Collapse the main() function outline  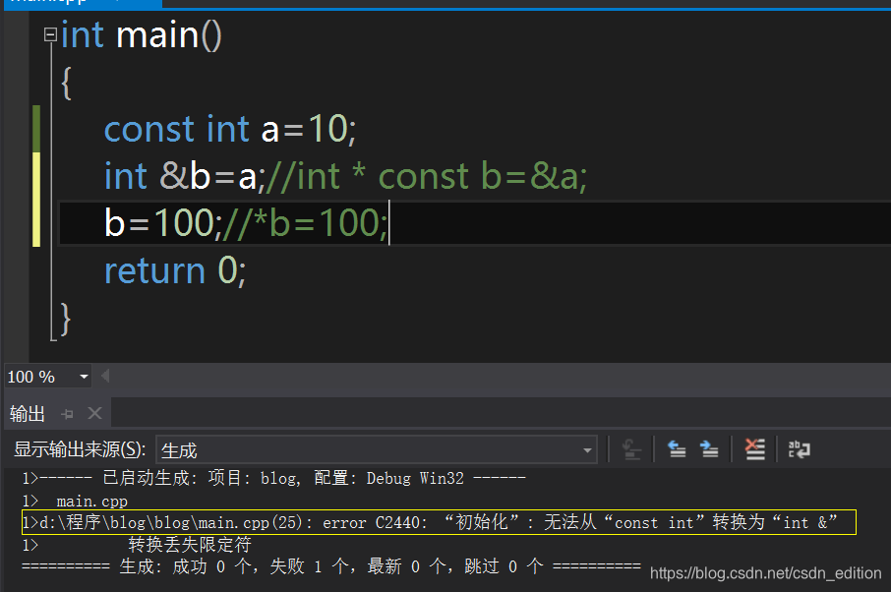click(50, 35)
